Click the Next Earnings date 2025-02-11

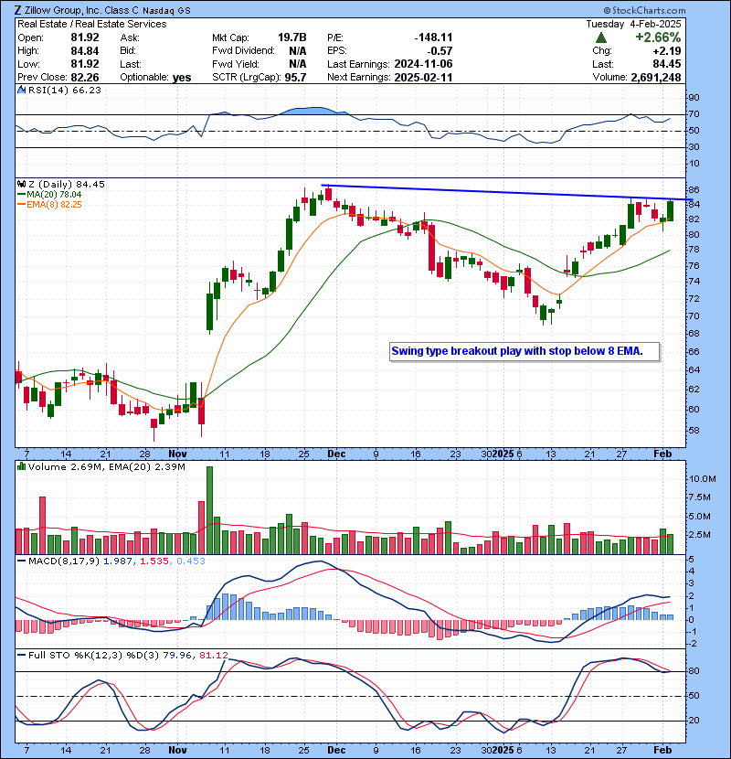click(423, 78)
